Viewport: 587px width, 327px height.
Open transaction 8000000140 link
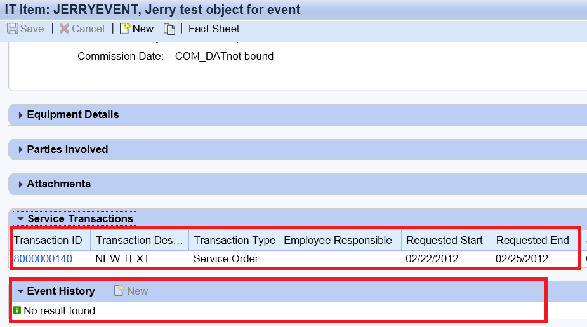point(43,259)
